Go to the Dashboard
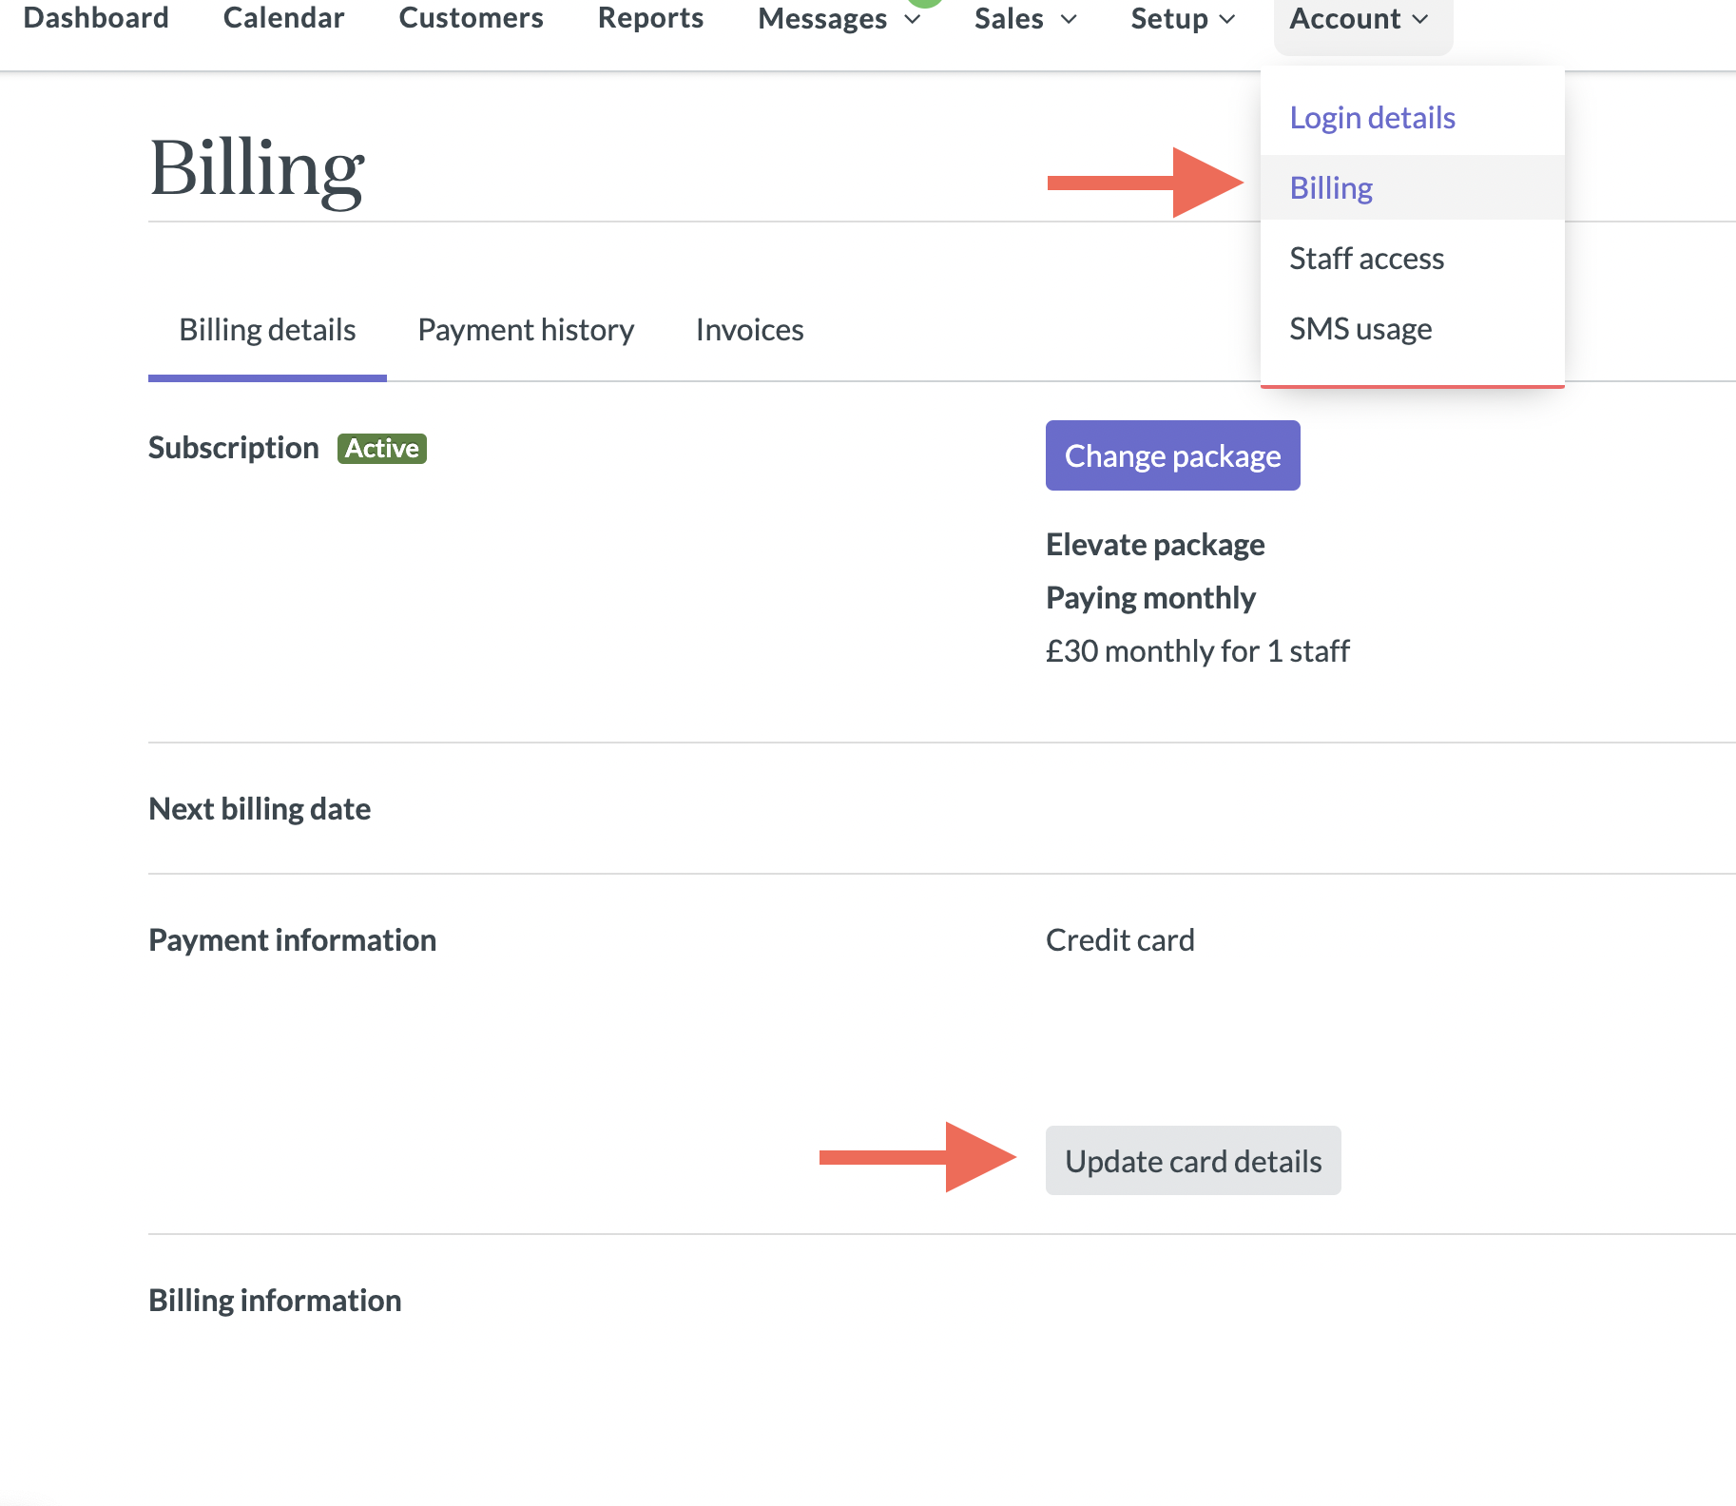This screenshot has width=1736, height=1506. (96, 18)
